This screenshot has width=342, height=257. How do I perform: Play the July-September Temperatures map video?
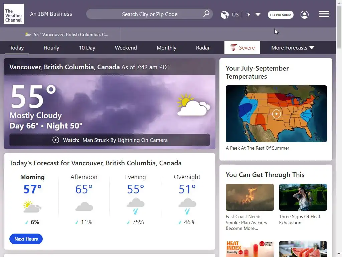[276, 114]
